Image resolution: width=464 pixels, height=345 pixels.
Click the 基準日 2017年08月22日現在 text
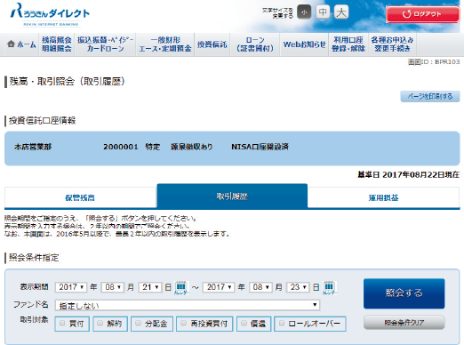409,175
